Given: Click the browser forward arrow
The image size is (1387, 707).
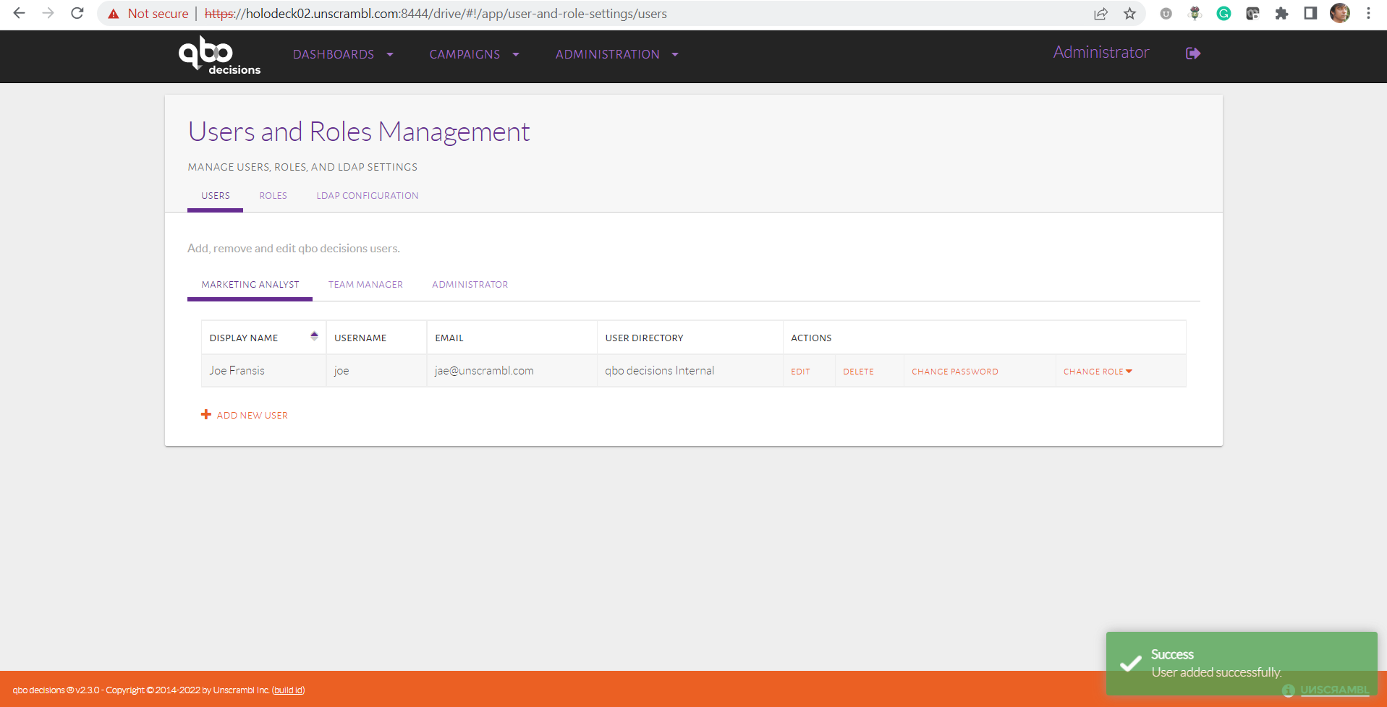Looking at the screenshot, I should (x=48, y=13).
